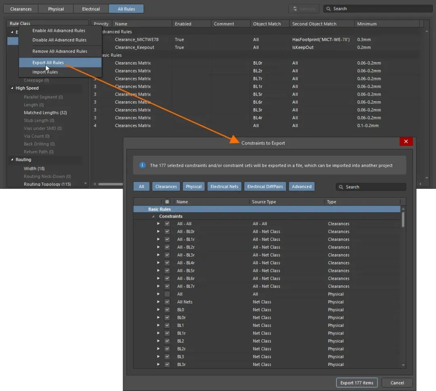The height and width of the screenshot is (391, 436).
Task: Click the main Search field at top right
Action: coord(378,8)
